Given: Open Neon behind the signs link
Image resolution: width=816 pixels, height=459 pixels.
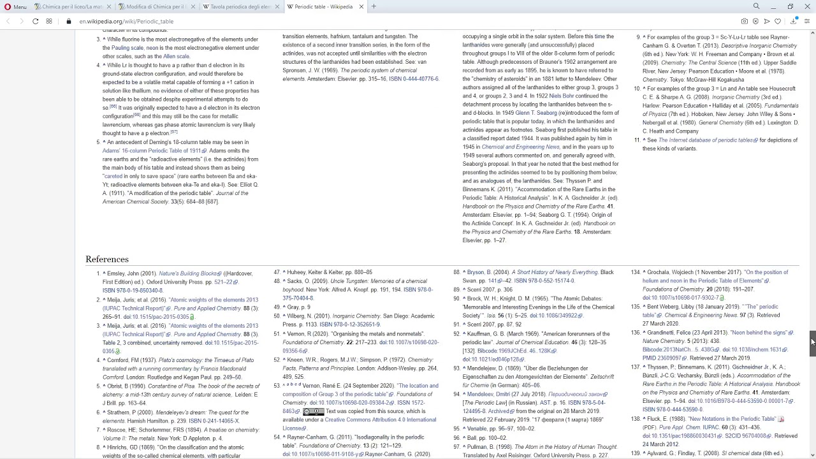Looking at the screenshot, I should tap(762, 332).
